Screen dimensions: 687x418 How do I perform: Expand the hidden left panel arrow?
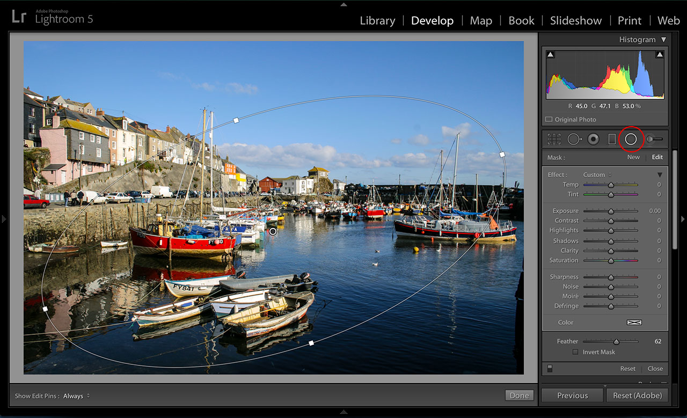pyautogui.click(x=4, y=219)
